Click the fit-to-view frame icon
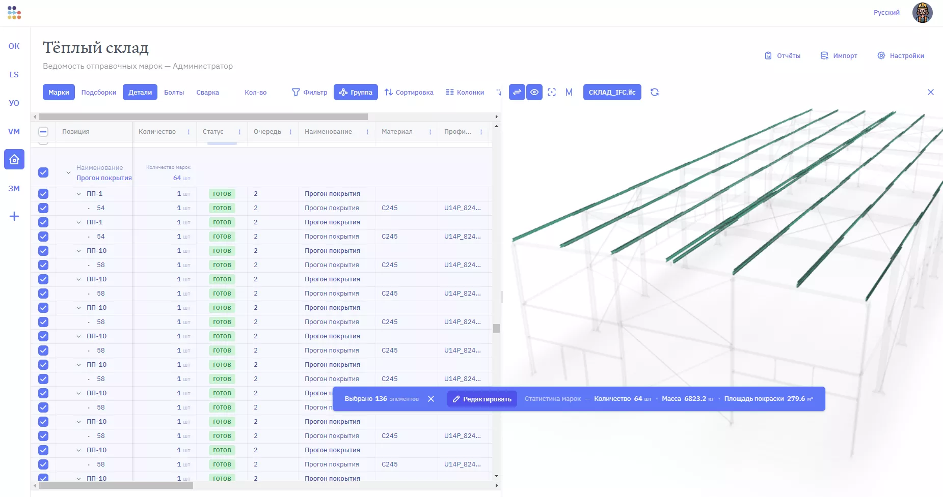This screenshot has width=943, height=497. click(552, 92)
